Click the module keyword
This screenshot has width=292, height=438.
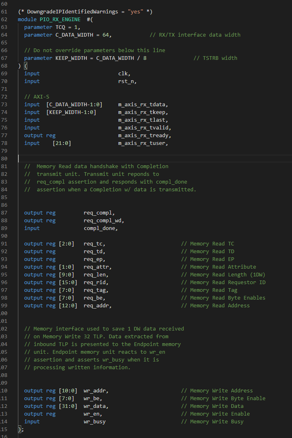pos(27,19)
